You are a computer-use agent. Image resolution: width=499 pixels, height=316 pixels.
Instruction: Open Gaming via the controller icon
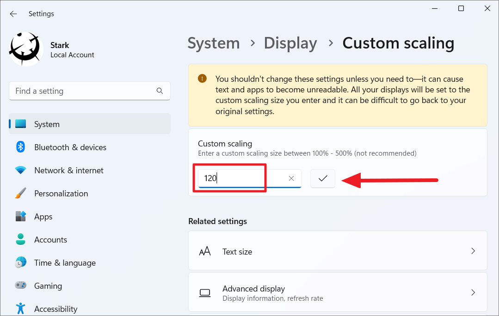20,286
